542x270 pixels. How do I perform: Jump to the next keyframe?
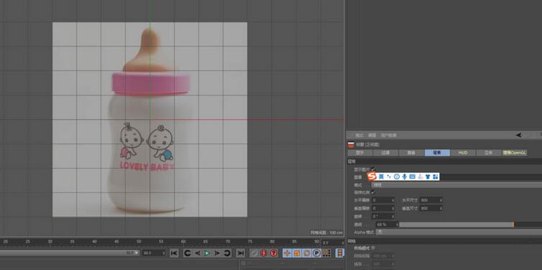tap(226, 253)
